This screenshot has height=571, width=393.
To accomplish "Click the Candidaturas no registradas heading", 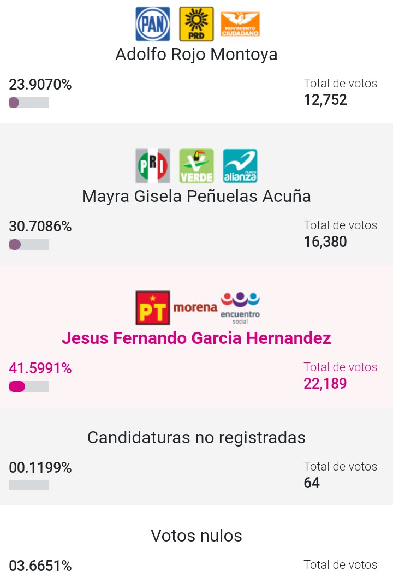I will point(196,437).
